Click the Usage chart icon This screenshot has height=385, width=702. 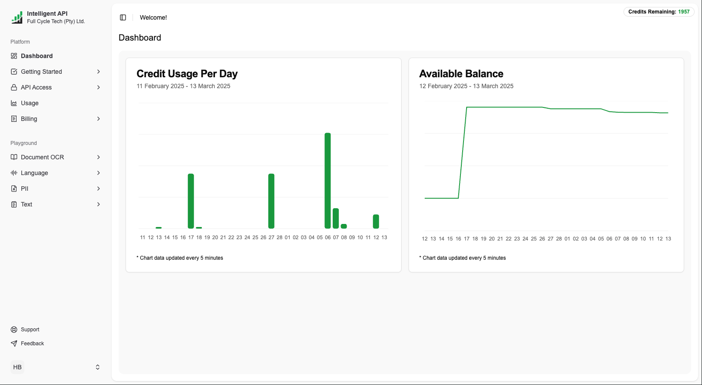pos(14,103)
